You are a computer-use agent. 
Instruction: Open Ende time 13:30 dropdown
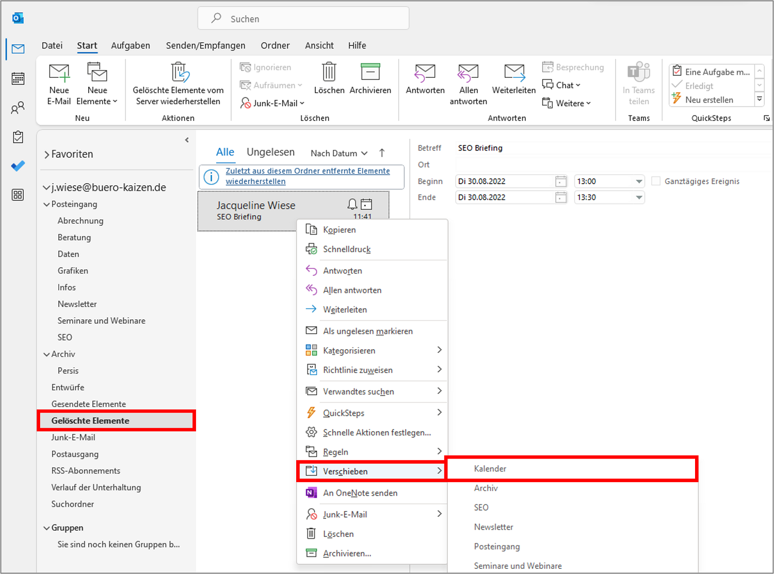pyautogui.click(x=639, y=197)
